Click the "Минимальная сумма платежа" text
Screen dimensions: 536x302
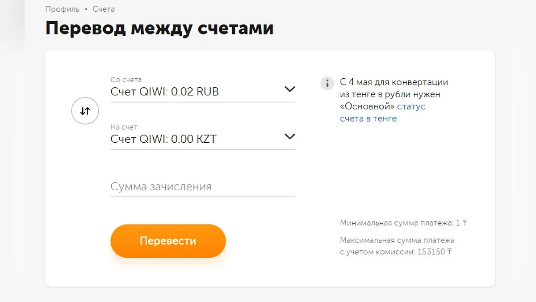tap(397, 223)
